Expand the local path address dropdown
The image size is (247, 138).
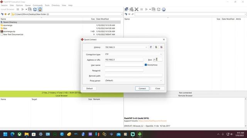(122, 14)
